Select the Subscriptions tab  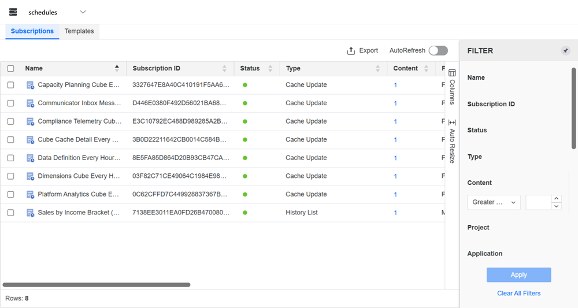32,31
